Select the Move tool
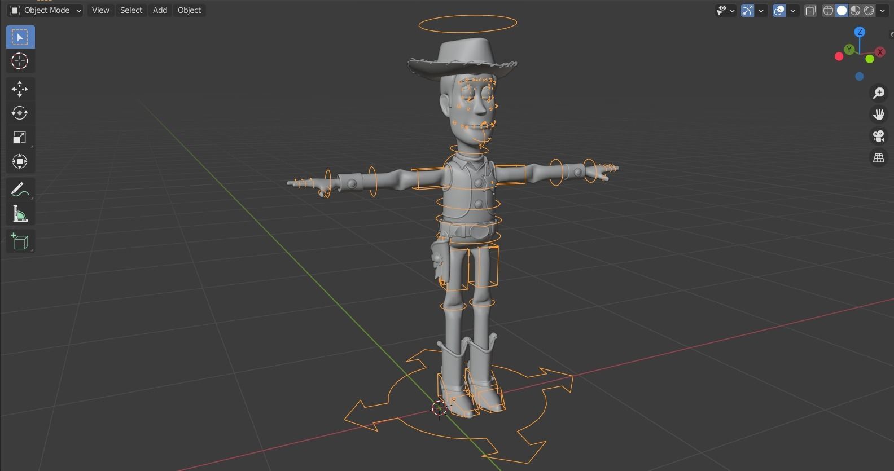Screen dimensions: 894x471 [x=20, y=89]
